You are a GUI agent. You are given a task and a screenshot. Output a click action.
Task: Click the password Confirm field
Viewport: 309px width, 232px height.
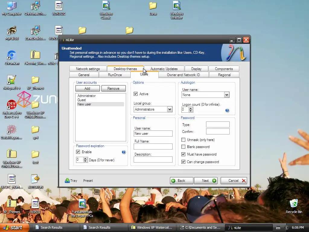click(218, 131)
